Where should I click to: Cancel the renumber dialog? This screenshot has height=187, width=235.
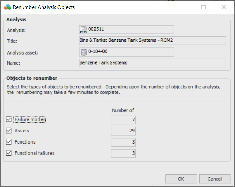coord(215,179)
